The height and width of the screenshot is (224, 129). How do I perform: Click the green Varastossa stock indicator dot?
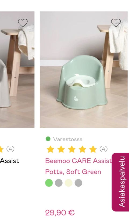(48, 139)
